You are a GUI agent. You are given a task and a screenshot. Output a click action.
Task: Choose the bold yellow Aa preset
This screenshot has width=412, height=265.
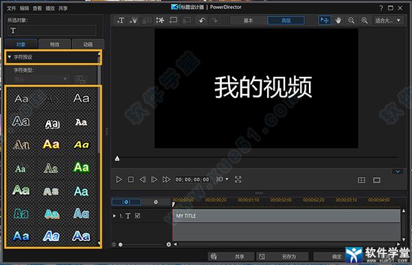pyautogui.click(x=51, y=144)
